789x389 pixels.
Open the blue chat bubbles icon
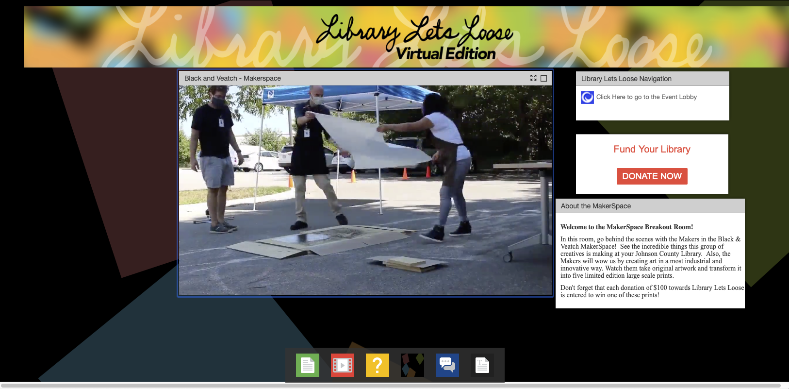pos(447,365)
